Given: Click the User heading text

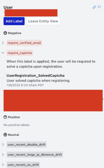Looking at the screenshot, I should (x=8, y=7).
